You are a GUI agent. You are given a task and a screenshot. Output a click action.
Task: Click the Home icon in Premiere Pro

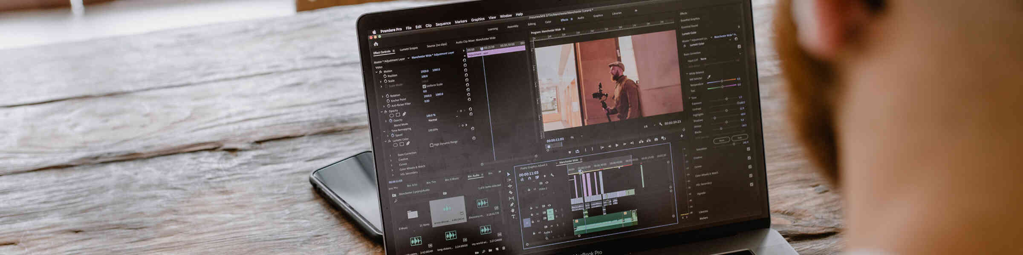[376, 44]
